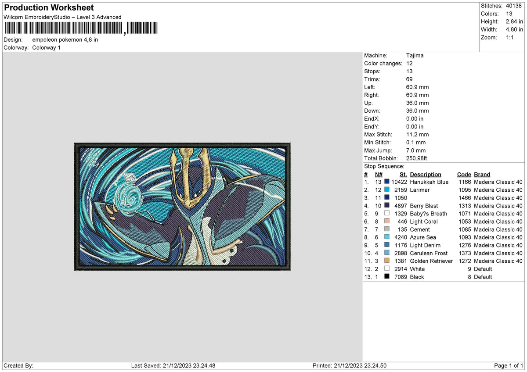Click the Cement description text
The width and height of the screenshot is (527, 372).
420,229
